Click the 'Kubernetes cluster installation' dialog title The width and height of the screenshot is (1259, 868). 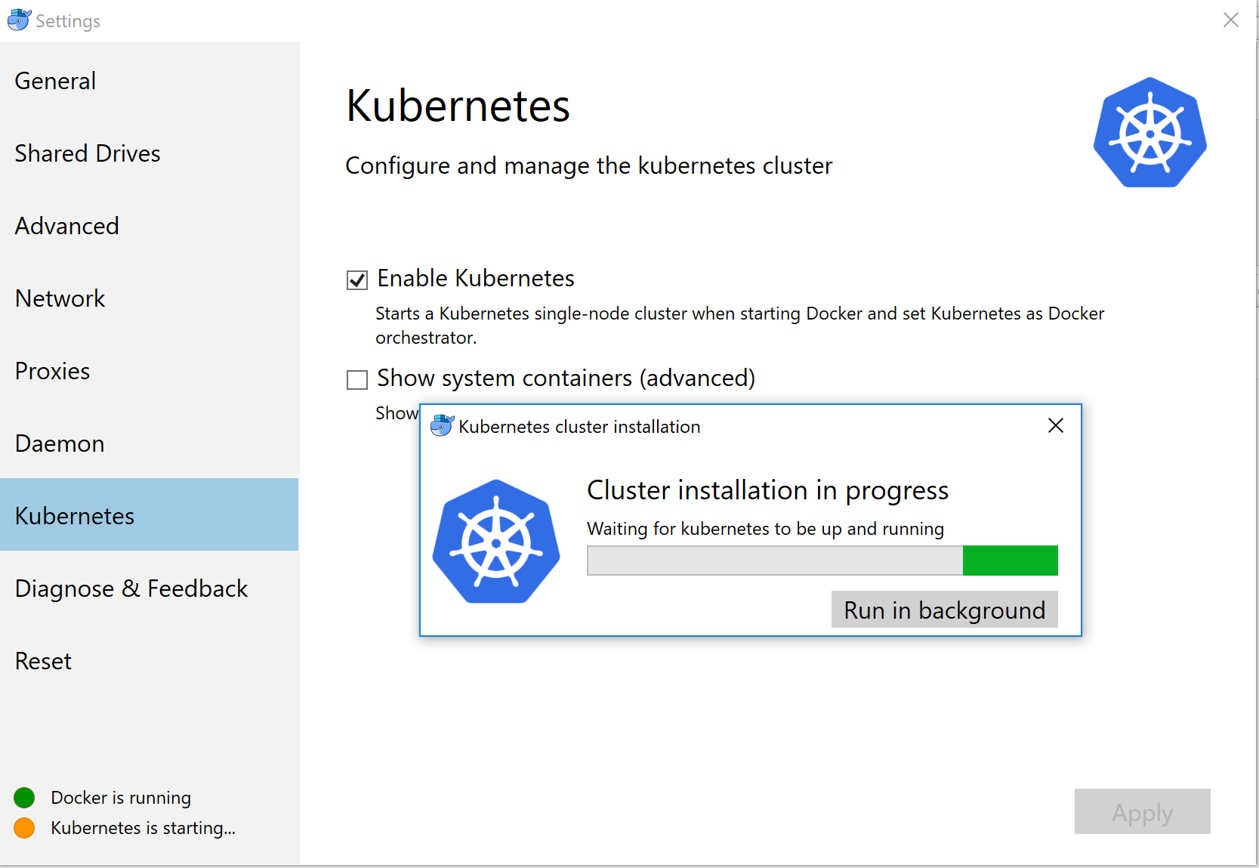tap(579, 427)
